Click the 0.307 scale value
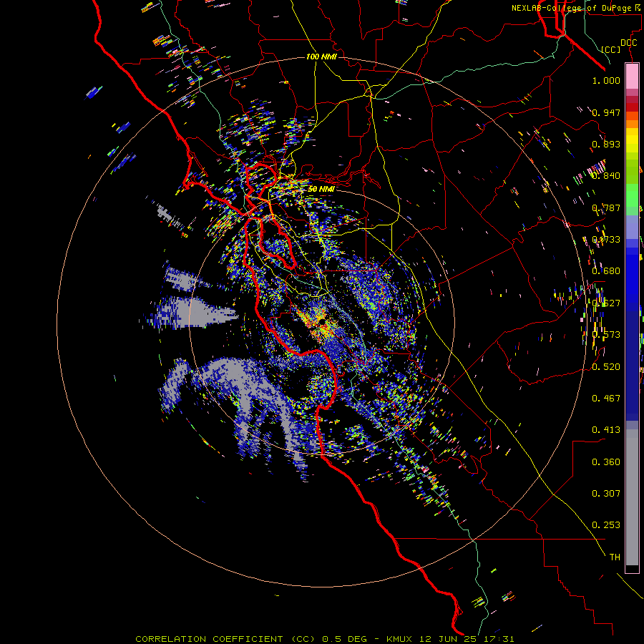Image resolution: width=644 pixels, height=644 pixels. point(606,494)
